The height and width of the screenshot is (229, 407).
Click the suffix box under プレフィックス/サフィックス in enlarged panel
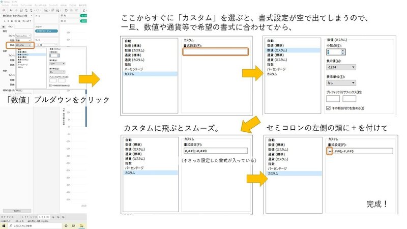coord(349,99)
